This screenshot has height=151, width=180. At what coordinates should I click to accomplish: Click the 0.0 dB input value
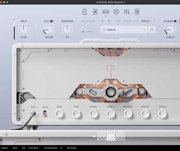tap(24, 37)
